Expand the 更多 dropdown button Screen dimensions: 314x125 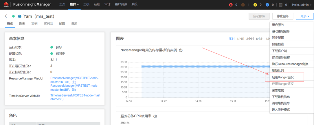click(x=305, y=16)
